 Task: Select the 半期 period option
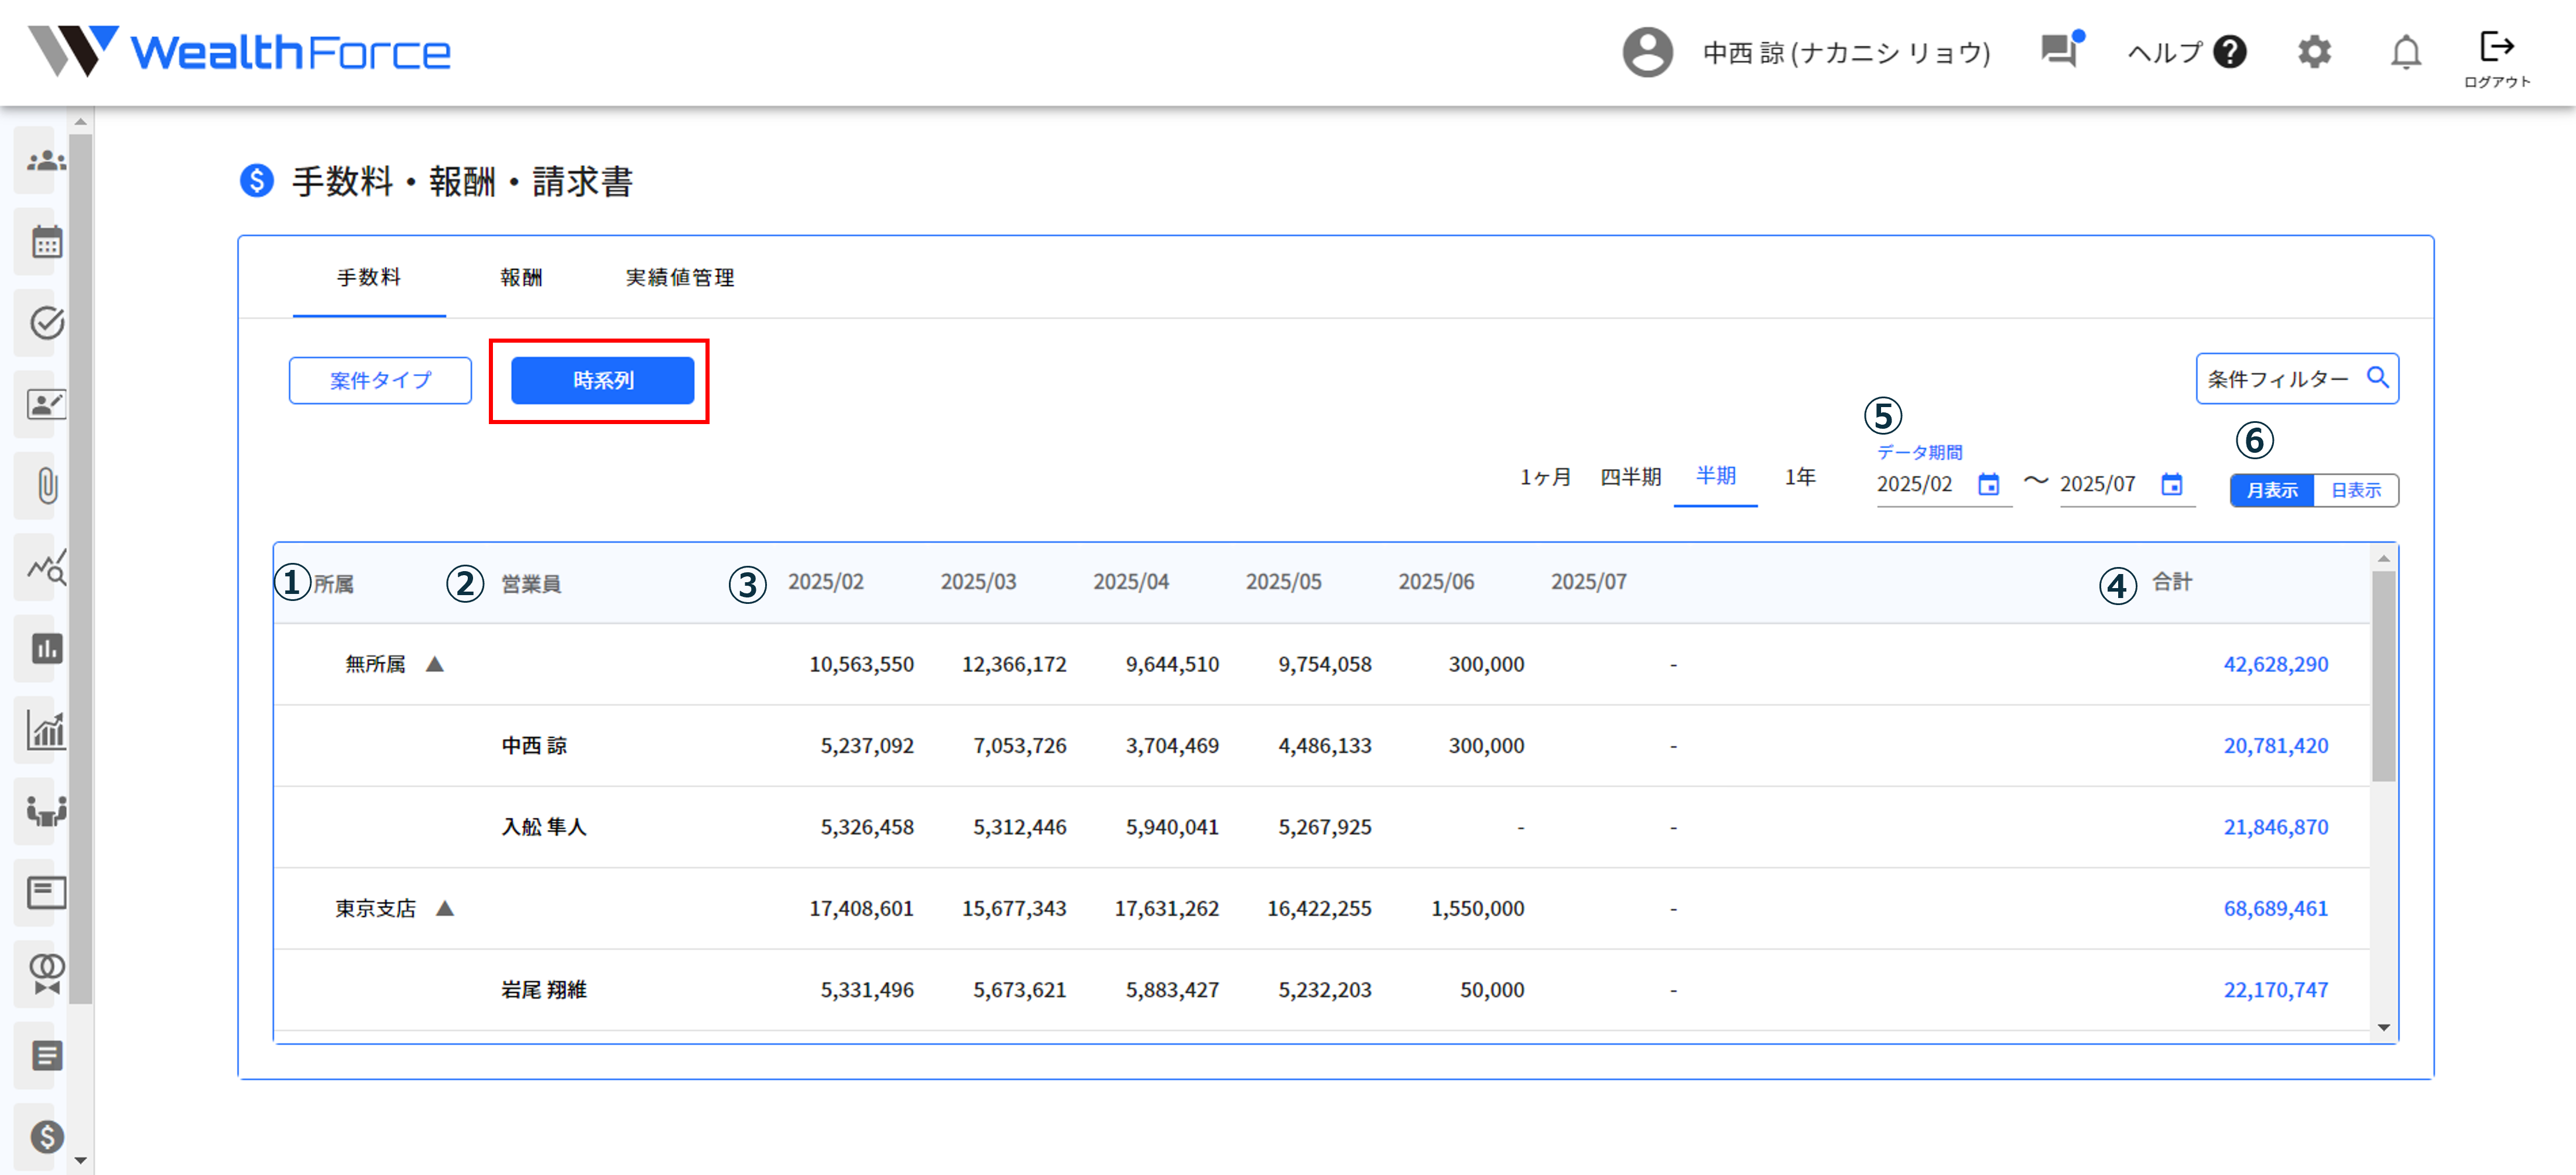tap(1716, 476)
